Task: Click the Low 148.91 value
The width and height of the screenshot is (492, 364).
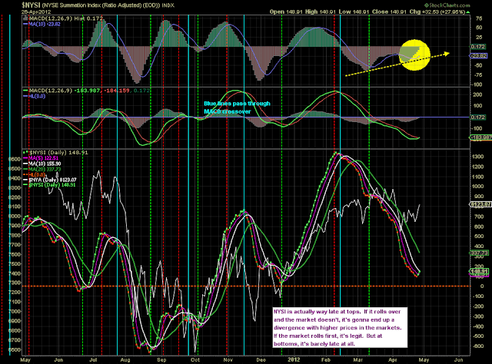Action: click(x=354, y=12)
